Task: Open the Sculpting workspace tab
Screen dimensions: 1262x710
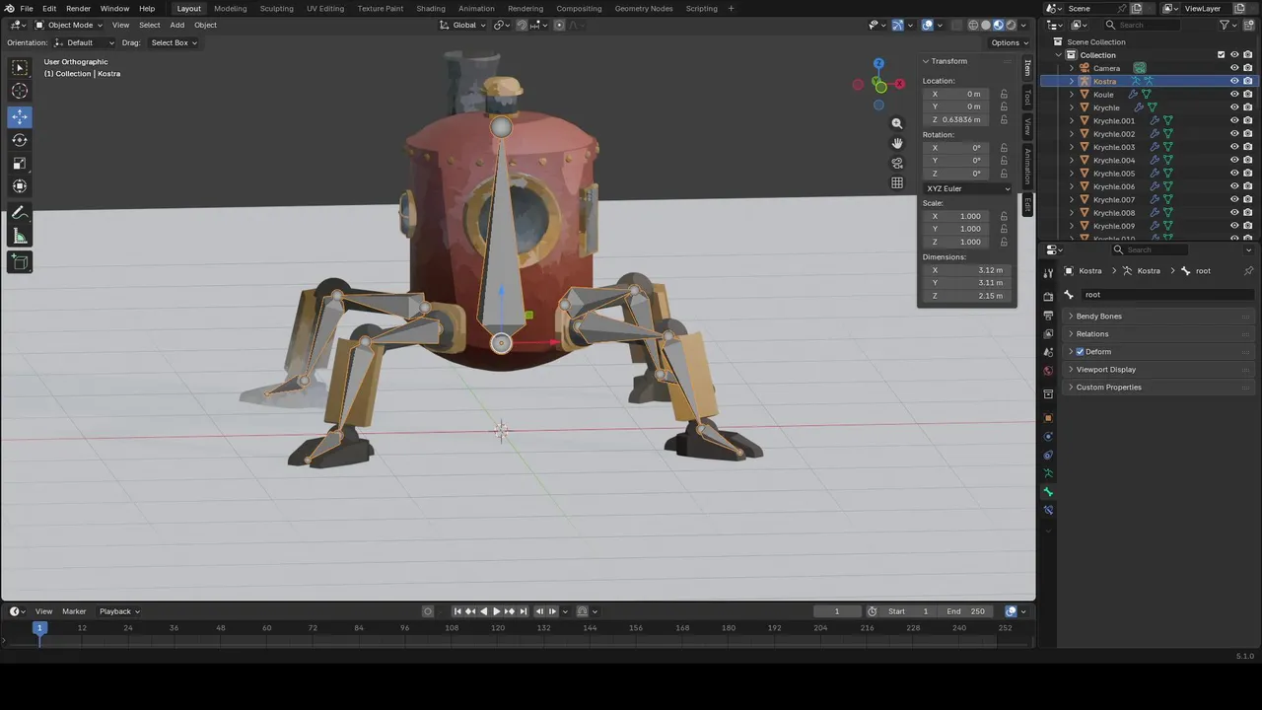Action: 276,9
